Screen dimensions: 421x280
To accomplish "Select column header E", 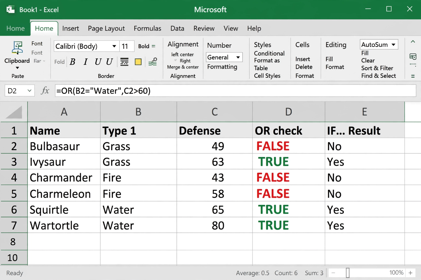I will pyautogui.click(x=365, y=112).
